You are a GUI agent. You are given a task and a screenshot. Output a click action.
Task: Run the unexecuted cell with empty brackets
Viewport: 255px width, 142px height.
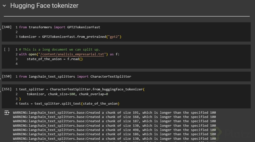[7, 50]
